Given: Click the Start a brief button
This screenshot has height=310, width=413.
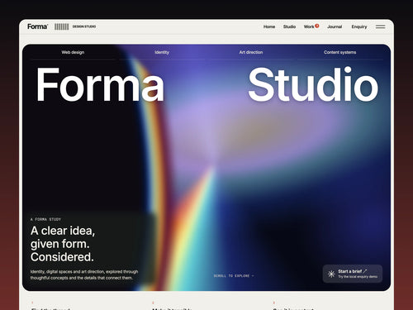Looking at the screenshot, I should 353,274.
